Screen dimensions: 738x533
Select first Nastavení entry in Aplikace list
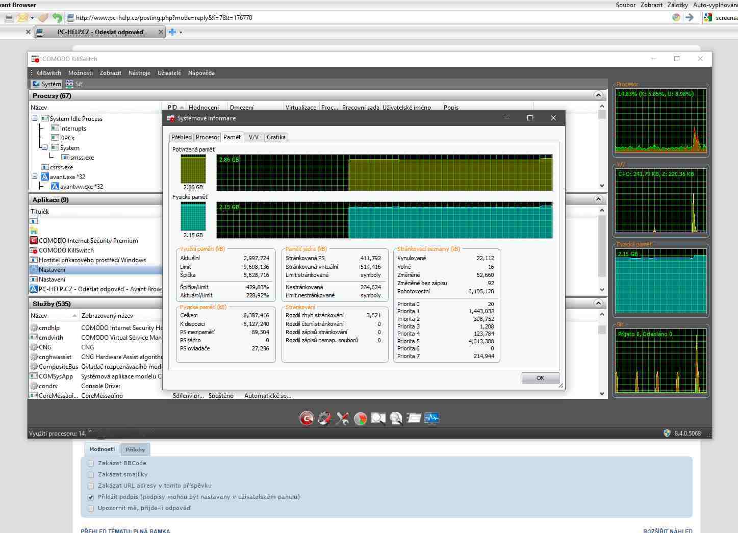(x=96, y=270)
